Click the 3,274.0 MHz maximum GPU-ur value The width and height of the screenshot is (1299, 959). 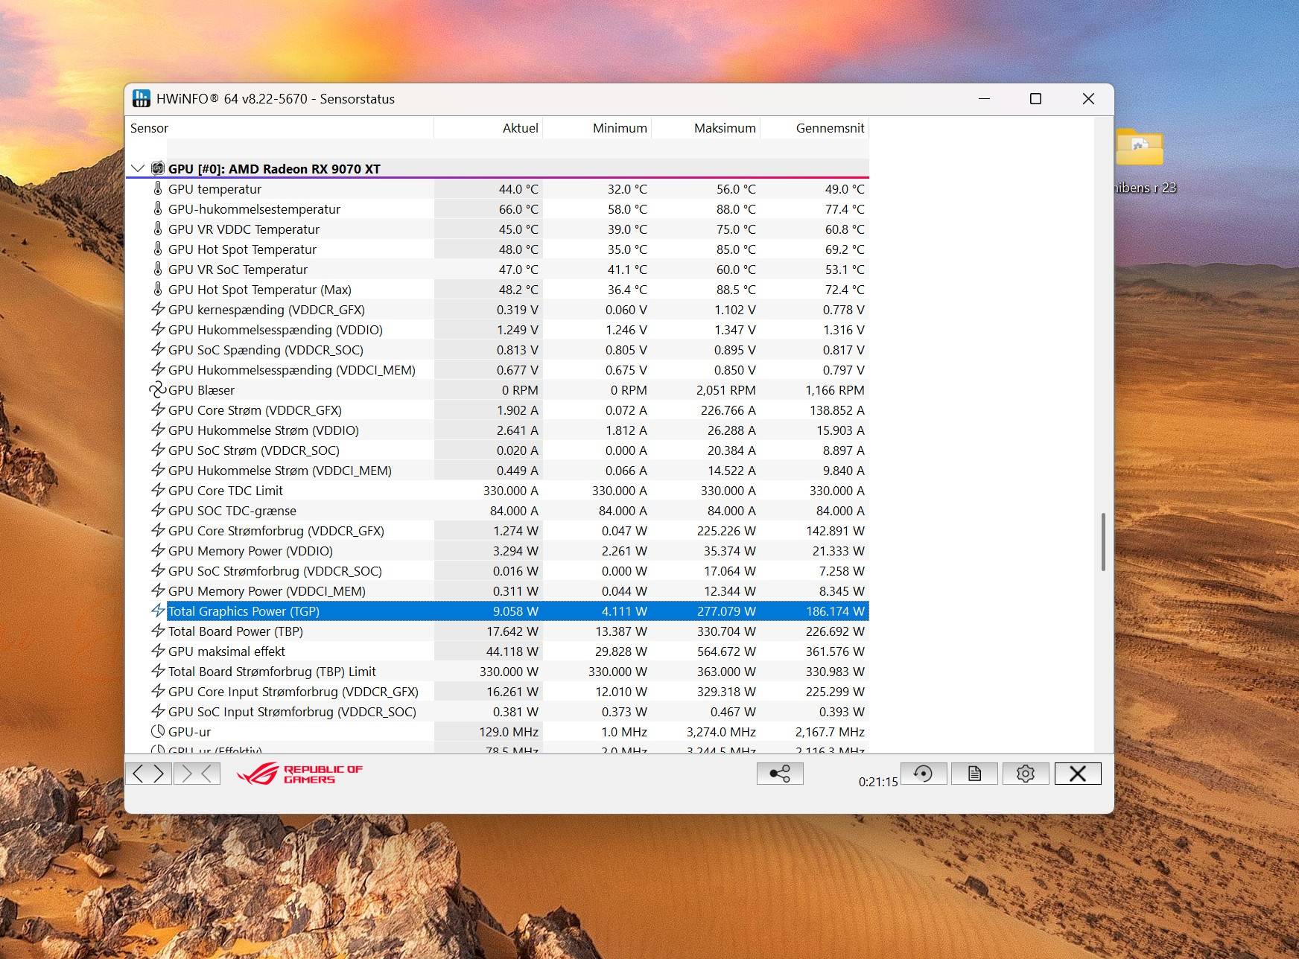(721, 731)
